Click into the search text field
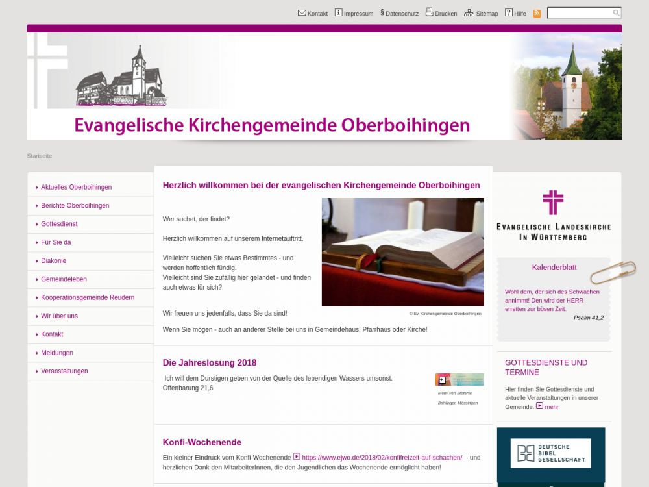This screenshot has width=649, height=487. 580,13
